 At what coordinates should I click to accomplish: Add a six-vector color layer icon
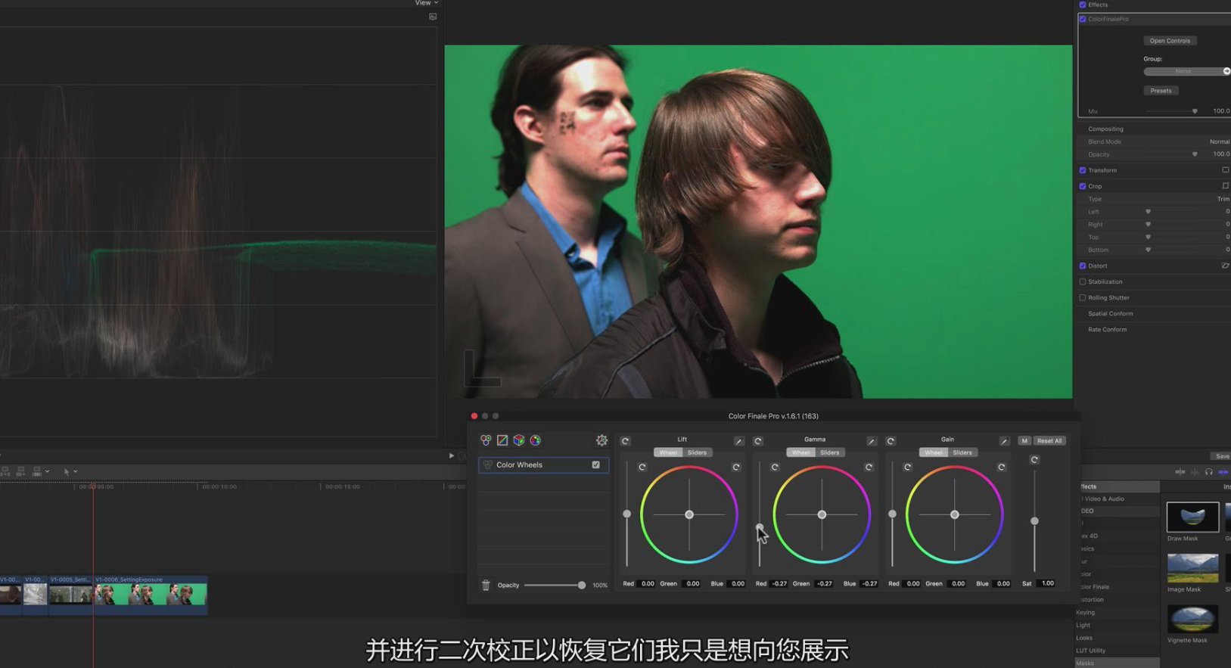point(536,440)
